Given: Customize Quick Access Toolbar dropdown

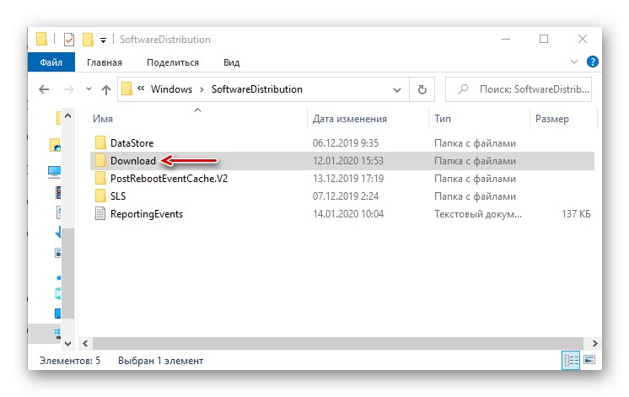Looking at the screenshot, I should coord(104,40).
